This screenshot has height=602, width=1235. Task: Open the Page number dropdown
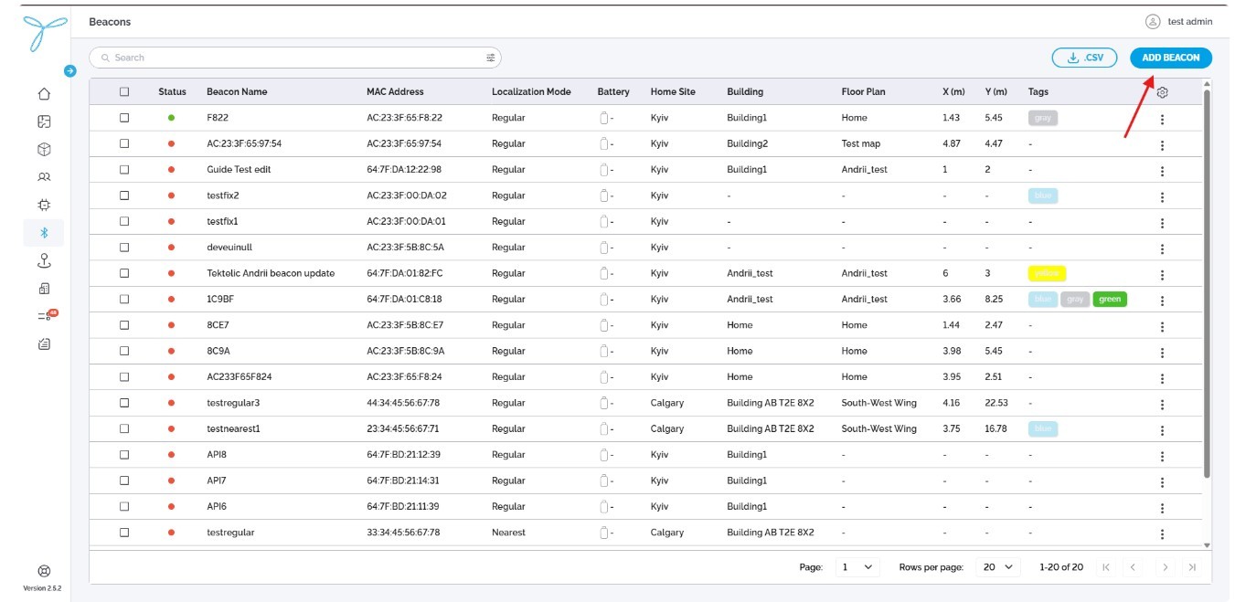click(x=857, y=567)
